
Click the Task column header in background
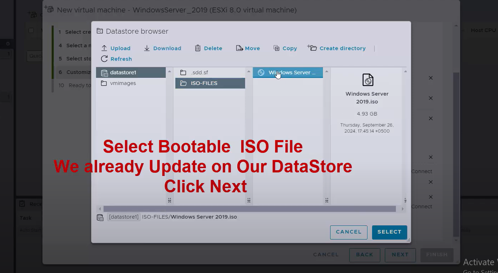[x=26, y=218]
